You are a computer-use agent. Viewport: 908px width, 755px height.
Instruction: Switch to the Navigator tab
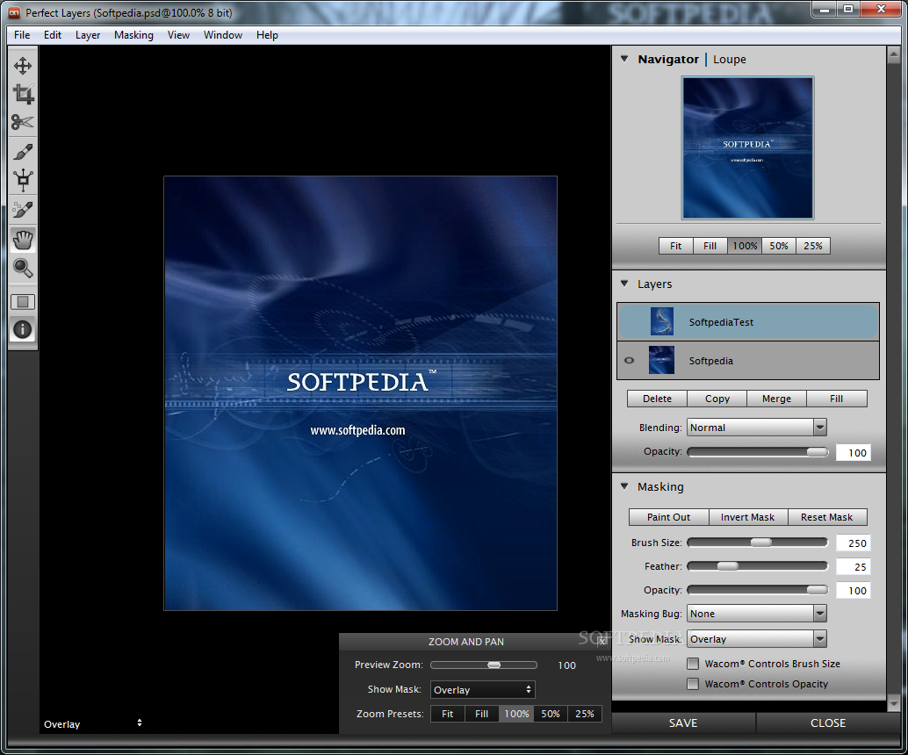[668, 59]
